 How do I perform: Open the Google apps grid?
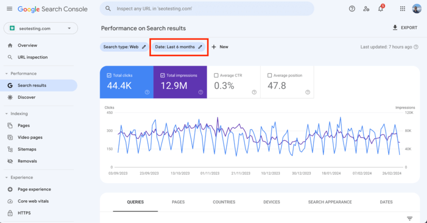403,9
